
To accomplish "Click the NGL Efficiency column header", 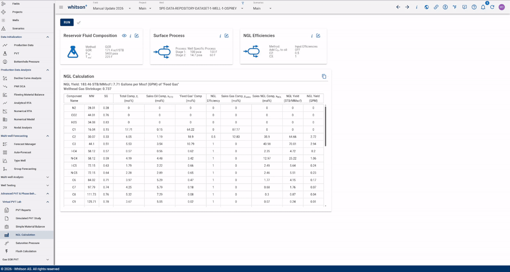I will (213, 98).
